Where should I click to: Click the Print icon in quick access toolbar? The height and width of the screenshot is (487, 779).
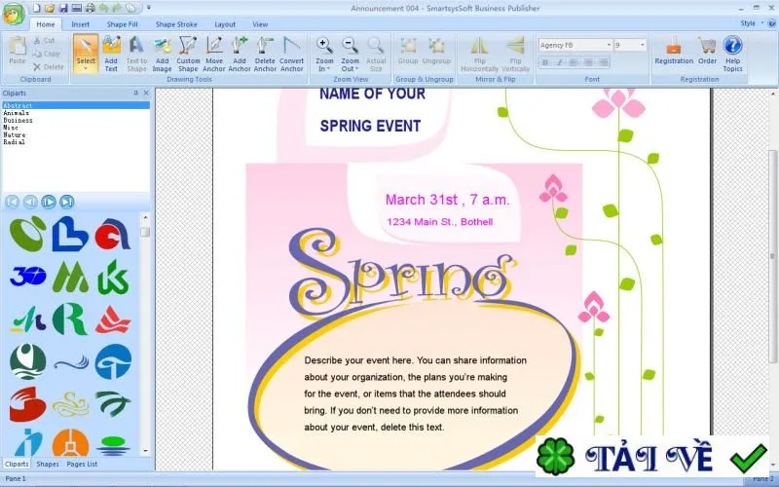click(90, 8)
